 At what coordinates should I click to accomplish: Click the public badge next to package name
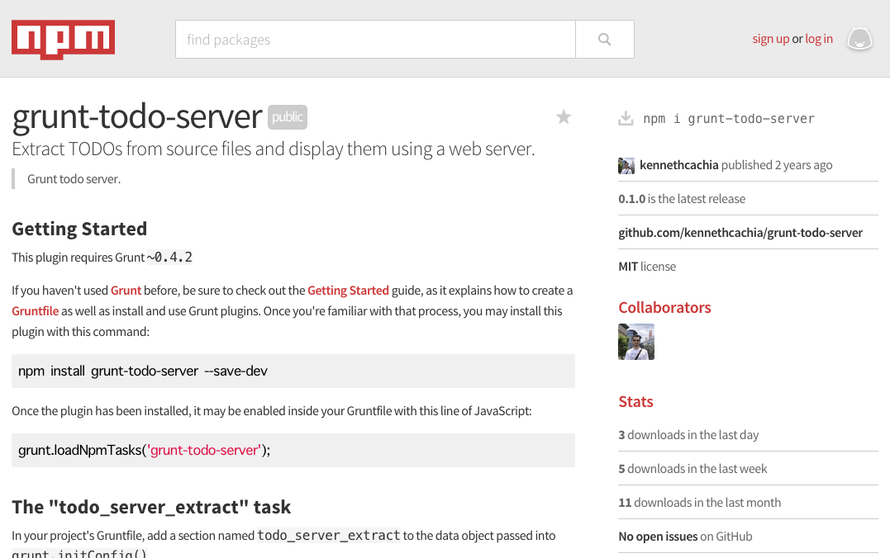[288, 117]
